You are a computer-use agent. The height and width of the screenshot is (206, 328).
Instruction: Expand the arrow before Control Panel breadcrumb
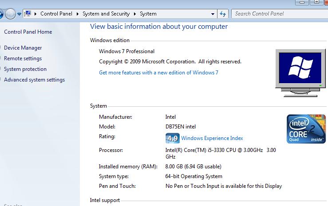coord(36,14)
